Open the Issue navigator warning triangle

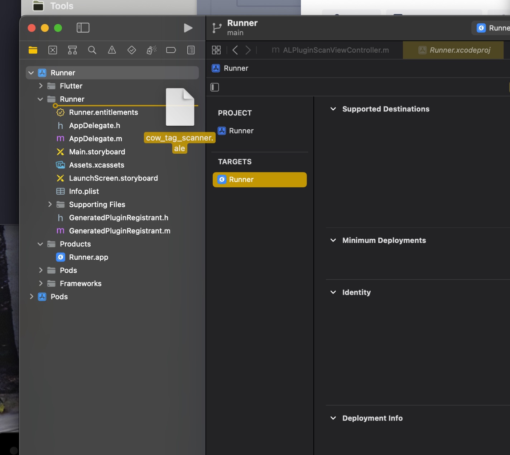112,50
